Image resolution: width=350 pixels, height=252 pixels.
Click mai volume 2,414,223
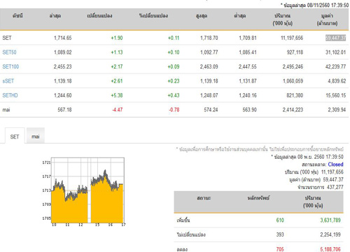pos(293,110)
